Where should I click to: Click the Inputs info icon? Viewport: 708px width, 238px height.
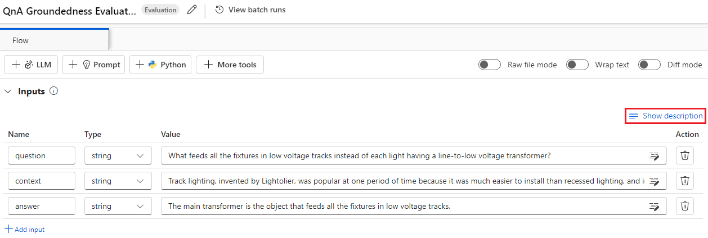(x=54, y=91)
